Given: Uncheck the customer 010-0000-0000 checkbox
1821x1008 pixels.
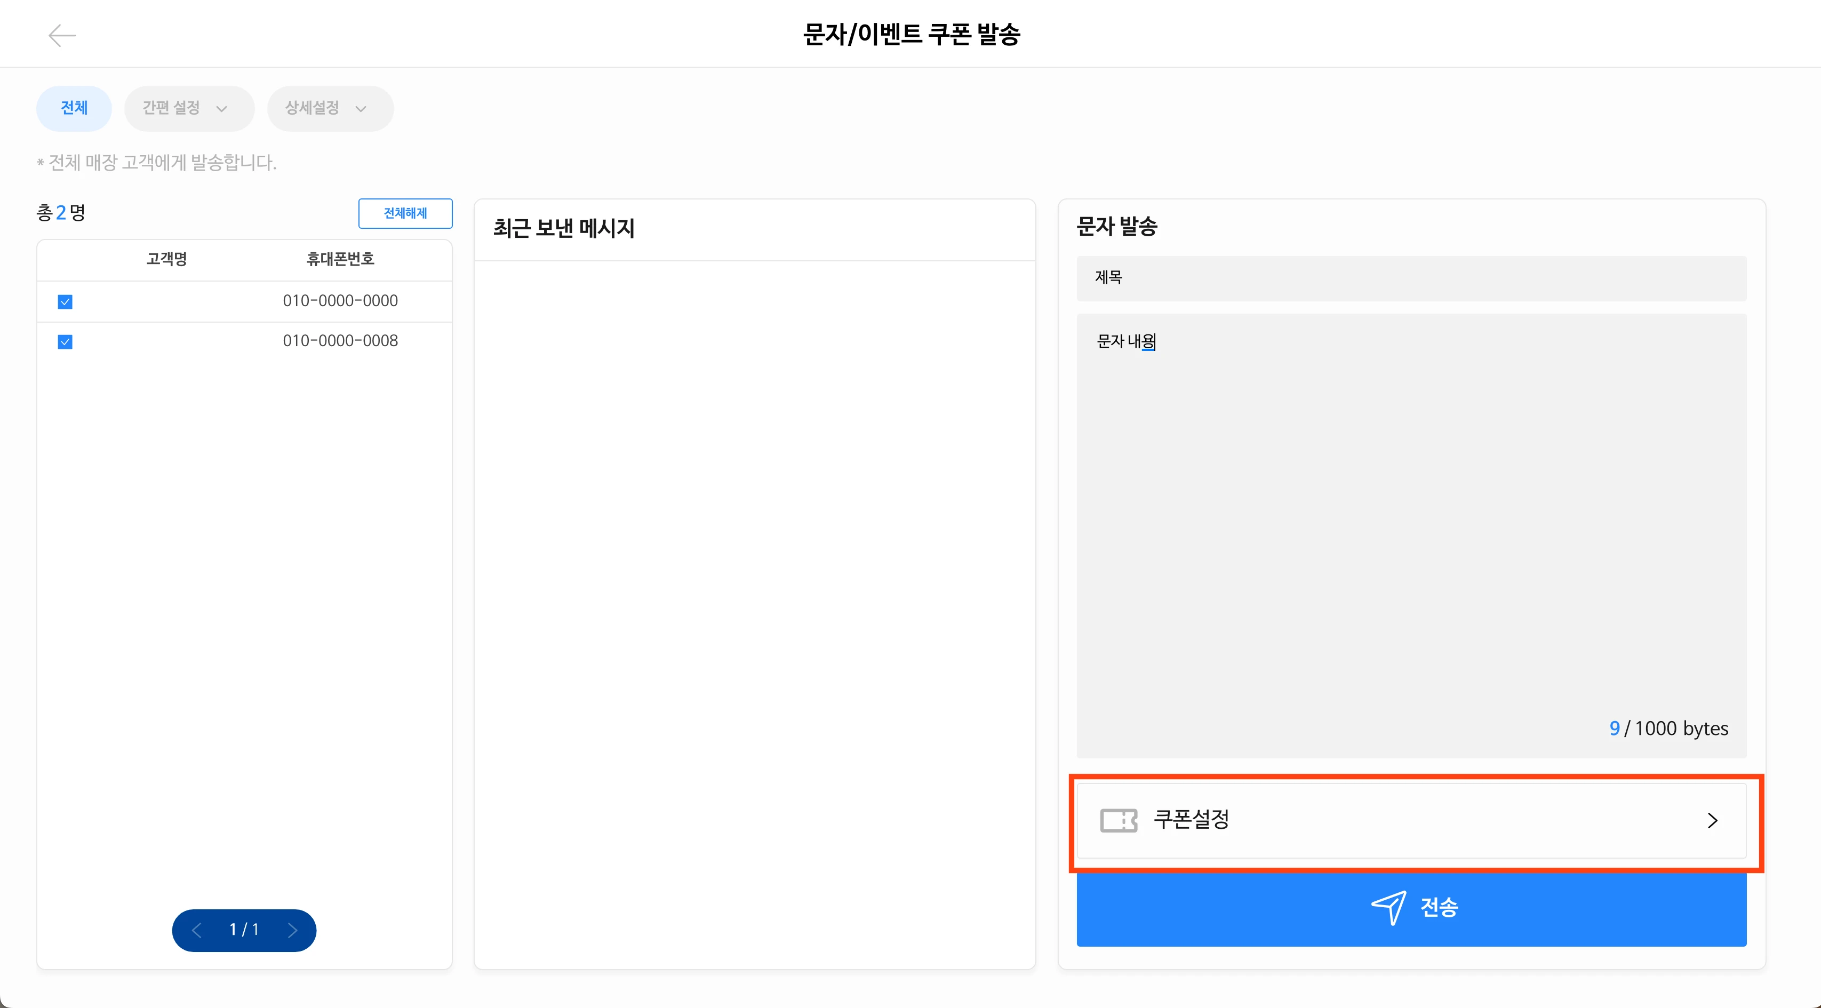Looking at the screenshot, I should (x=65, y=302).
